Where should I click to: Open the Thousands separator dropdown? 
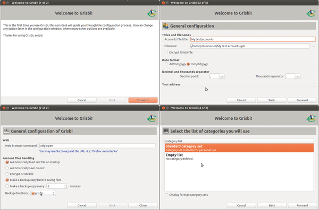tap(298, 76)
